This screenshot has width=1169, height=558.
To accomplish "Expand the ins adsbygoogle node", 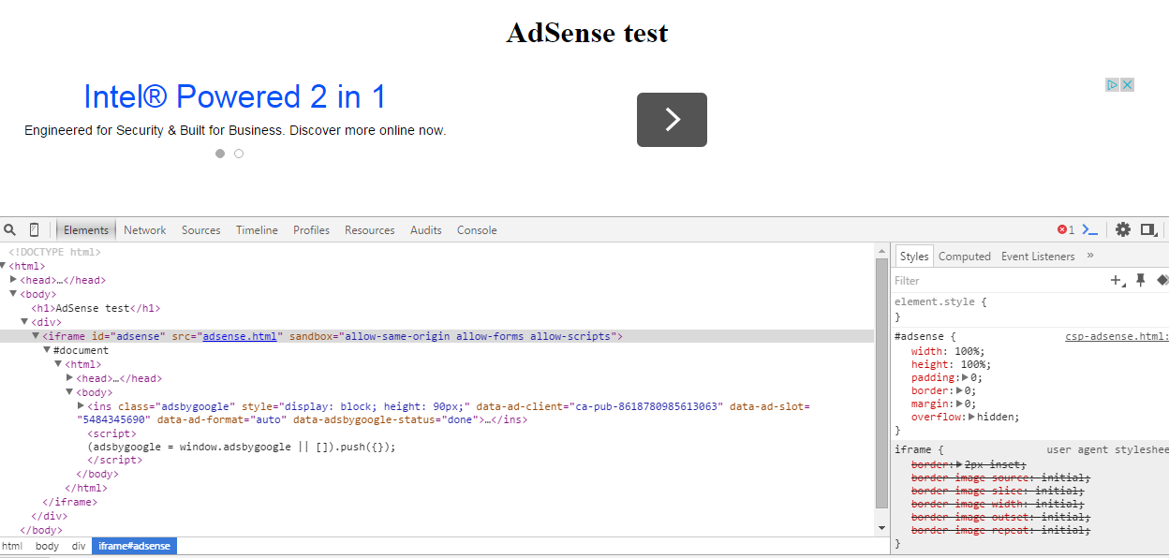I will tap(81, 406).
